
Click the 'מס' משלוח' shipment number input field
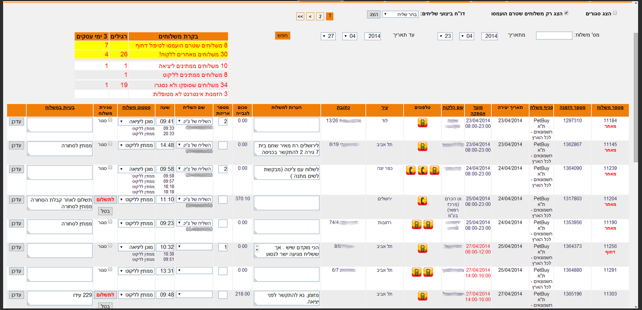554,36
